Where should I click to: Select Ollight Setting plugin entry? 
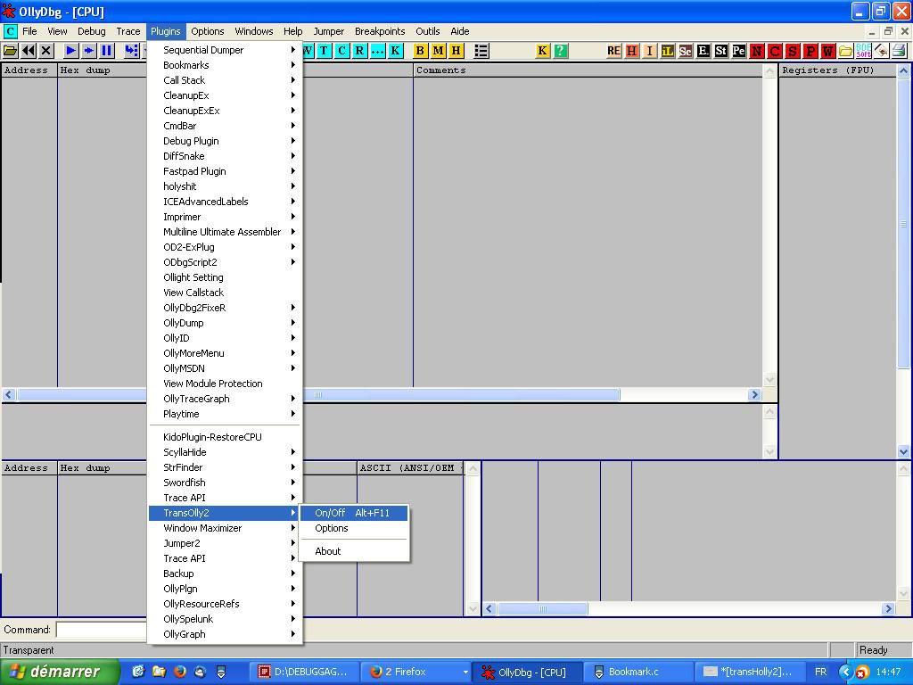pos(224,277)
